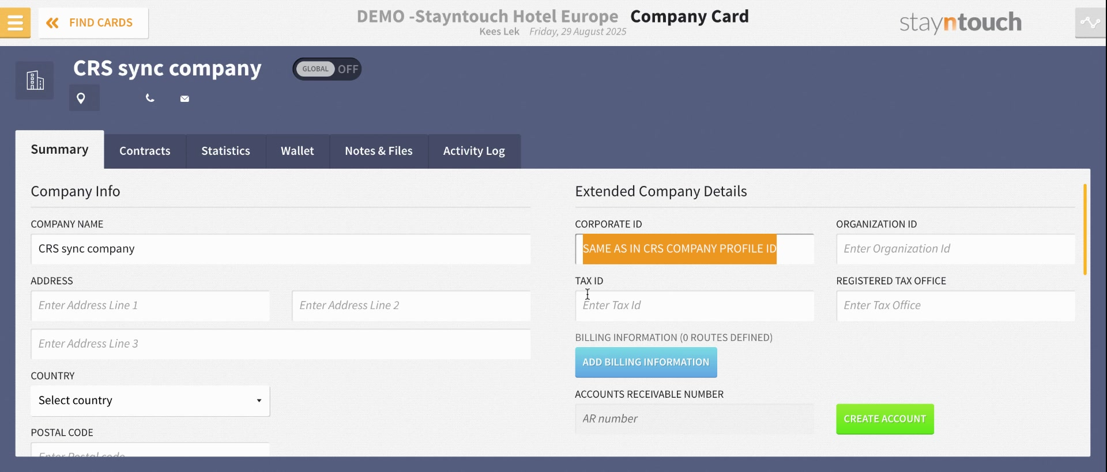
Task: Click the AR number field
Action: tap(694, 419)
